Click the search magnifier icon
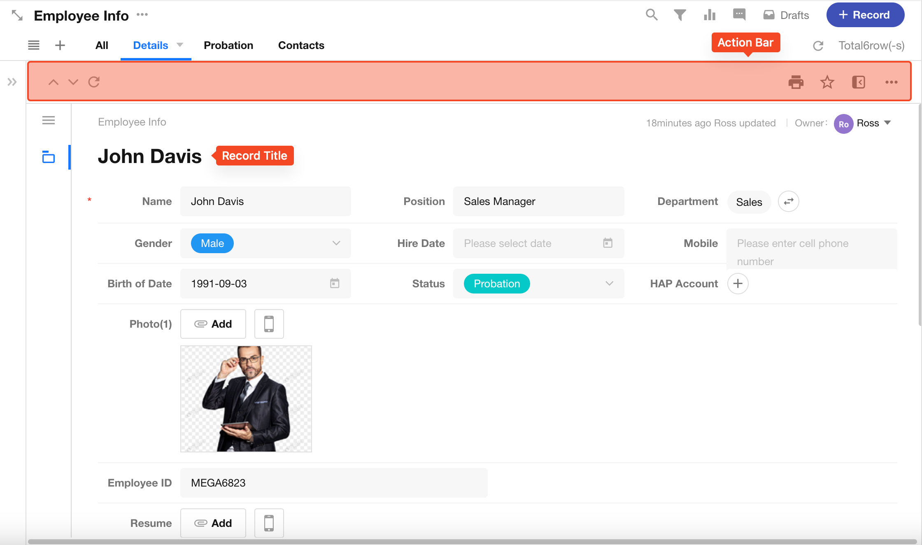922x545 pixels. 651,15
